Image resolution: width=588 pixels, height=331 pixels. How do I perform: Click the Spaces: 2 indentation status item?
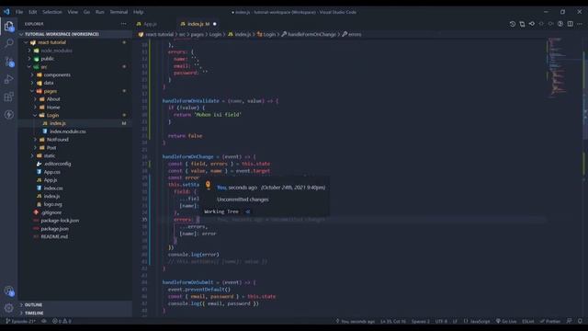(421, 321)
